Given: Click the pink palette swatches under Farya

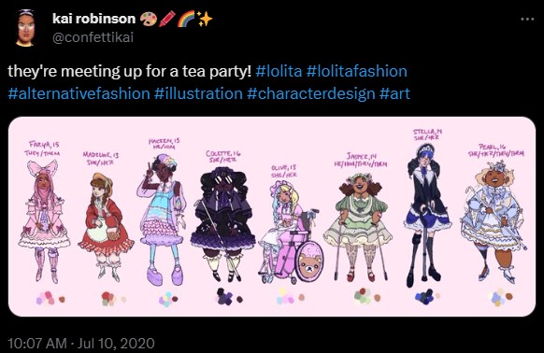Looking at the screenshot, I should point(50,298).
